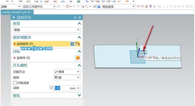Activate the 选择曲线 (0) selection row

coord(41,44)
